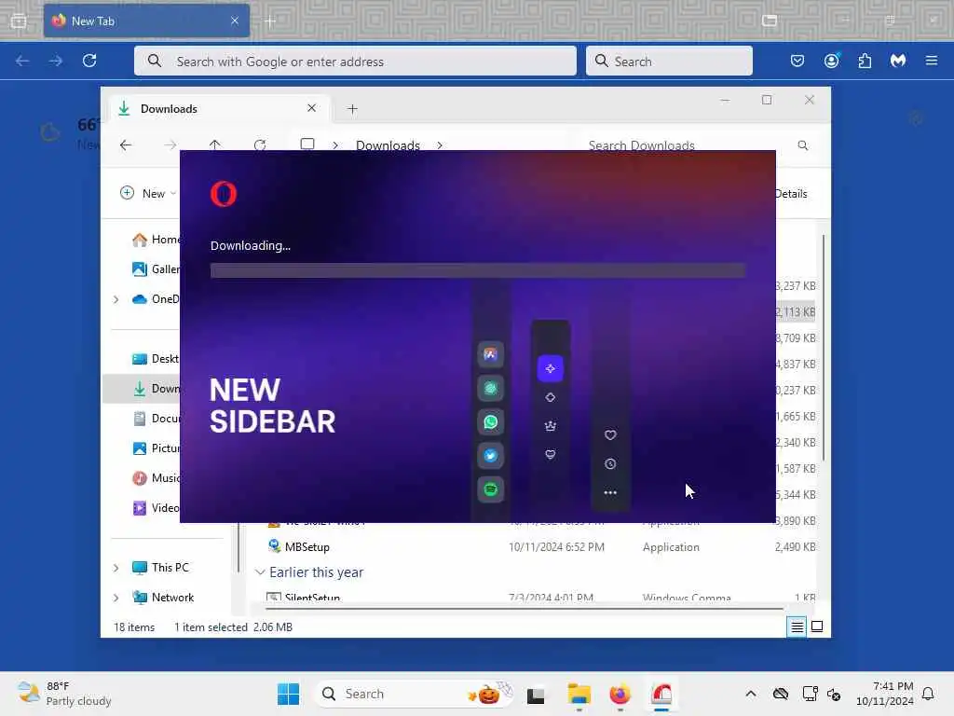Click the Search Downloads magnifier icon
Viewport: 954px width, 716px height.
click(803, 145)
